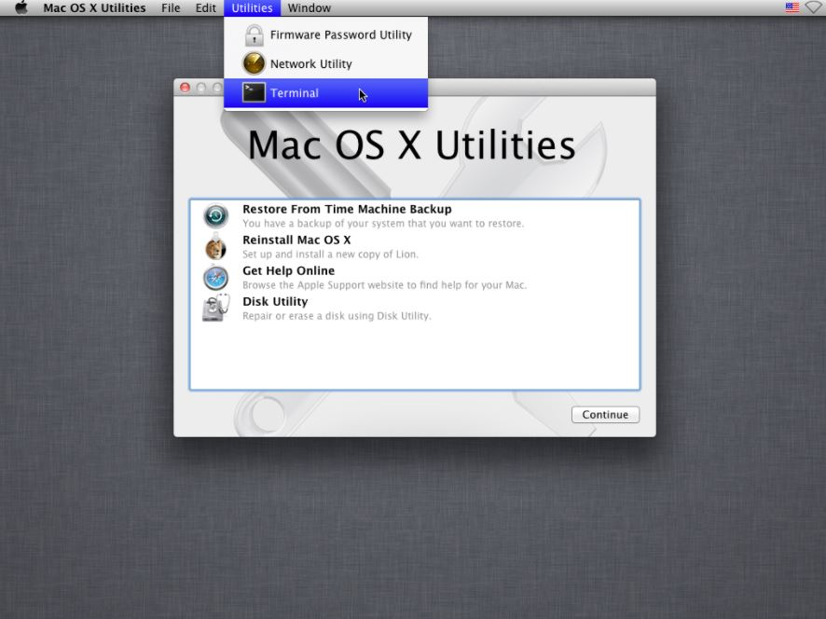Click the US flag input source icon
Image resolution: width=826 pixels, height=619 pixels.
click(792, 8)
